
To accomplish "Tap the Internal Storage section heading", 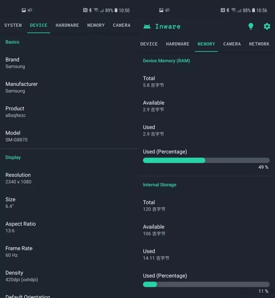I will [159, 185].
